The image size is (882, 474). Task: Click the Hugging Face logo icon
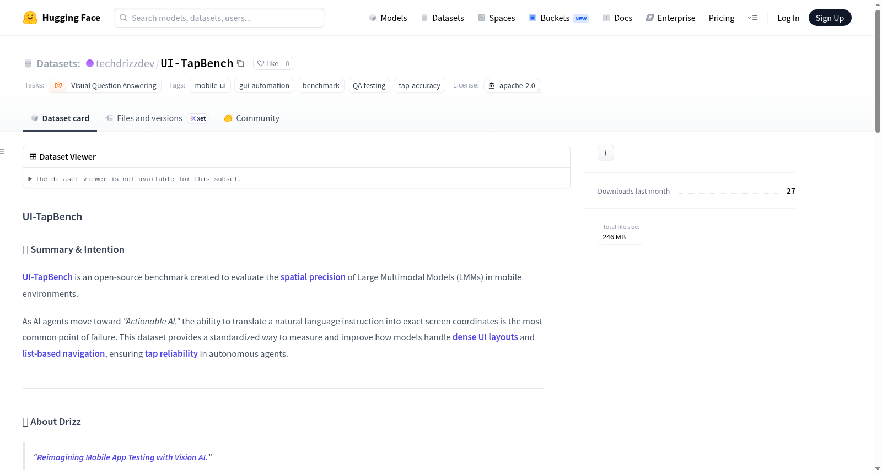(x=30, y=18)
